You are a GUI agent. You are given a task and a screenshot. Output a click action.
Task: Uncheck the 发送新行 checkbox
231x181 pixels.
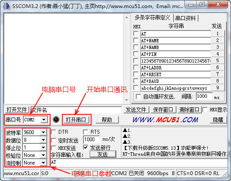pyautogui.click(x=85, y=148)
